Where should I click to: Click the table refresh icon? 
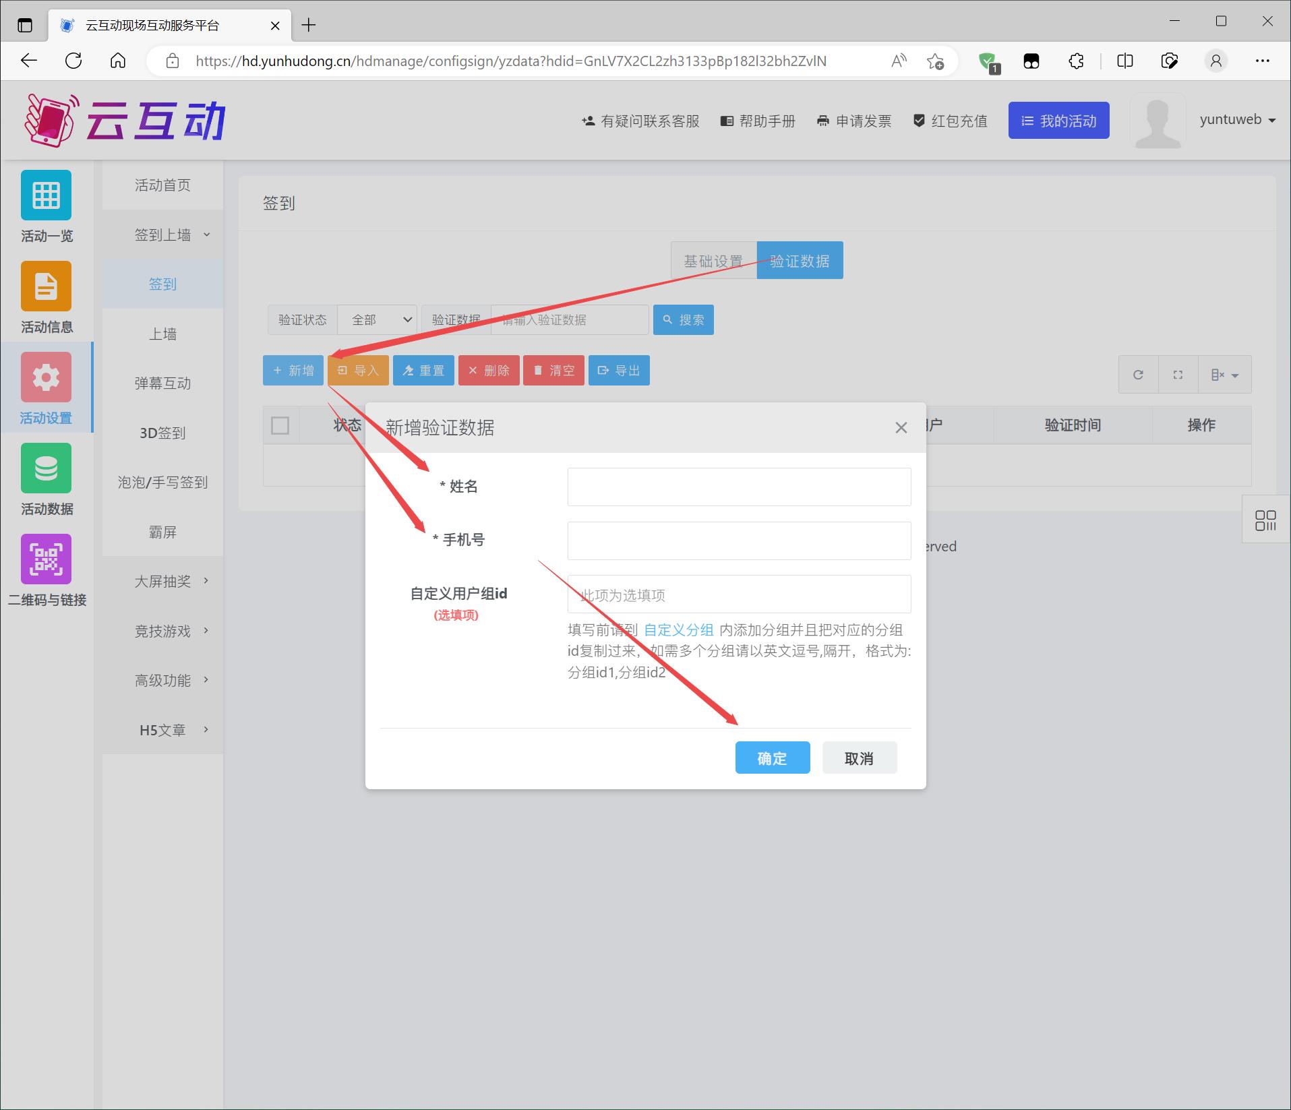pos(1138,375)
